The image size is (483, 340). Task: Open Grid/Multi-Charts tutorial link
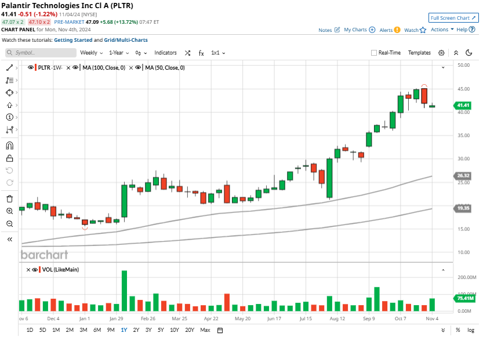coord(126,40)
